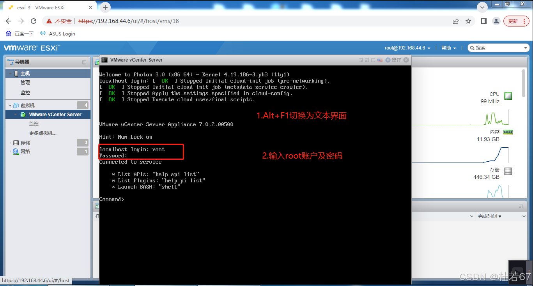
Task: Collapse the 主机 tree node
Action: [x=10, y=74]
